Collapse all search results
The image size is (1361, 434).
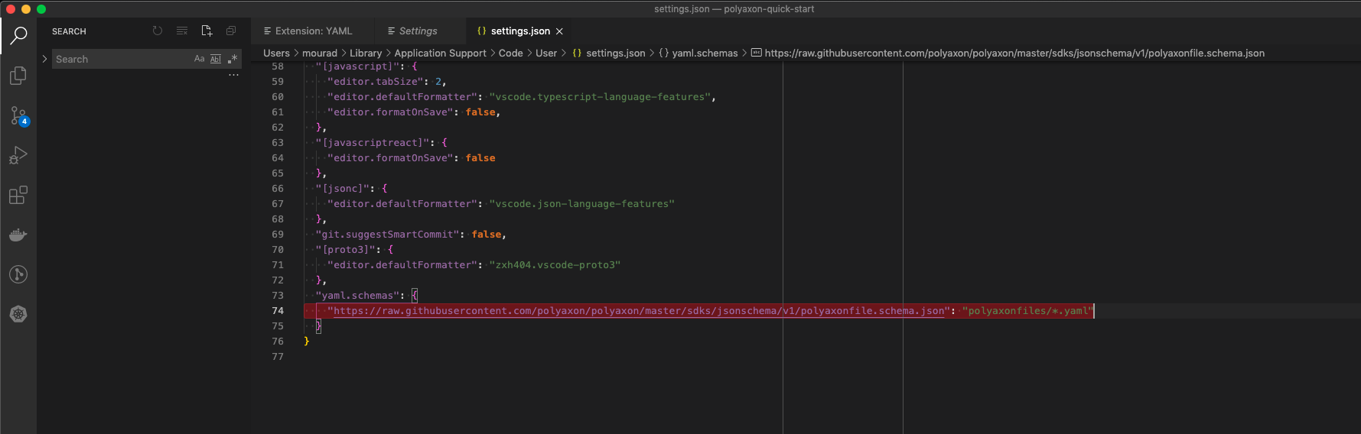coord(231,31)
